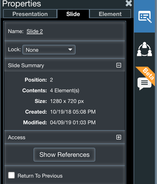Click the Access section title
The width and height of the screenshot is (157, 184).
click(16, 137)
